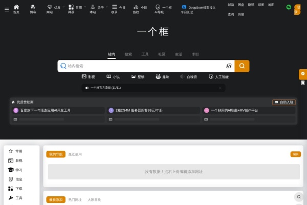Click the orange 编辑 button
The image size is (307, 205).
pyautogui.click(x=296, y=154)
